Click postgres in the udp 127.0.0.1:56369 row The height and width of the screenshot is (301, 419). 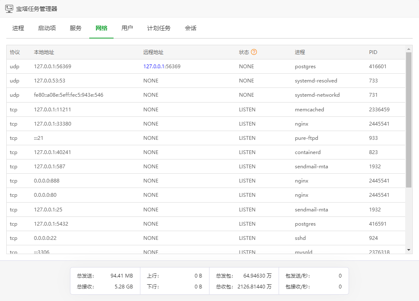[305, 67]
